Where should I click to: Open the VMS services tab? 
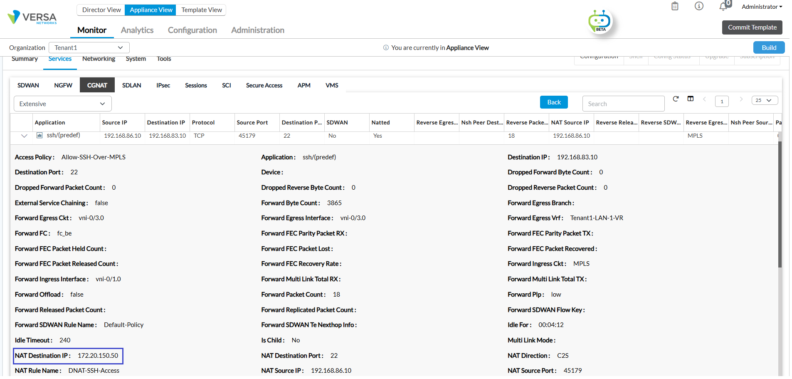[x=332, y=85]
